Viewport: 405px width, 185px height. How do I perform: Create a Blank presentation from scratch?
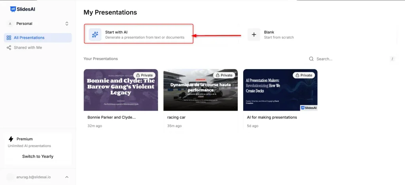point(319,34)
